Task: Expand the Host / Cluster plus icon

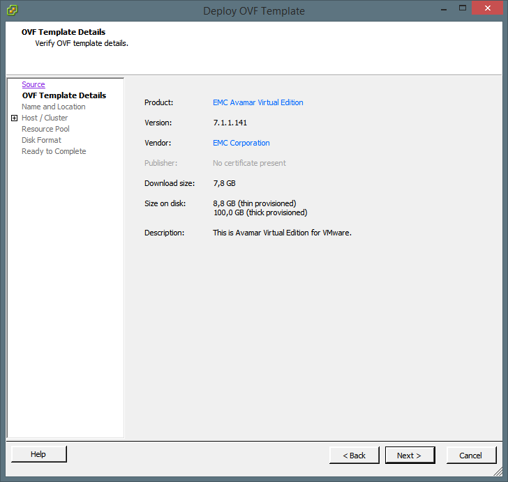Action: point(14,118)
